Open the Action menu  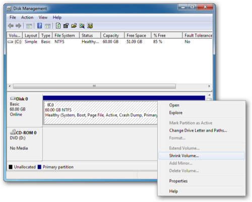[27, 18]
